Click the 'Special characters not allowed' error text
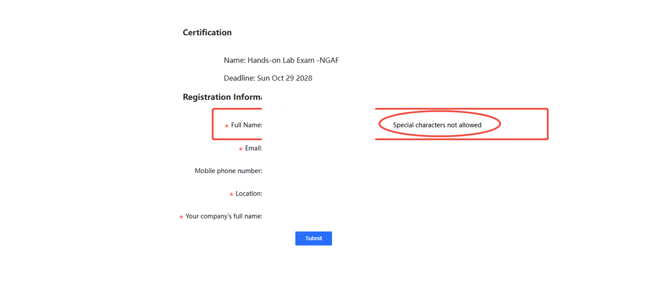 437,125
